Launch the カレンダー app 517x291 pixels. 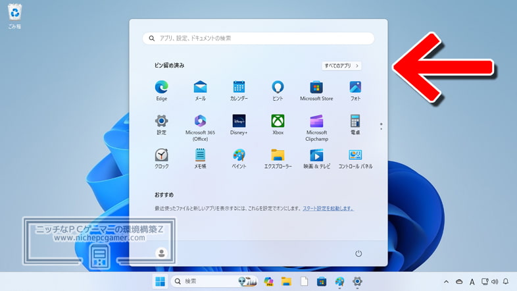pyautogui.click(x=239, y=90)
